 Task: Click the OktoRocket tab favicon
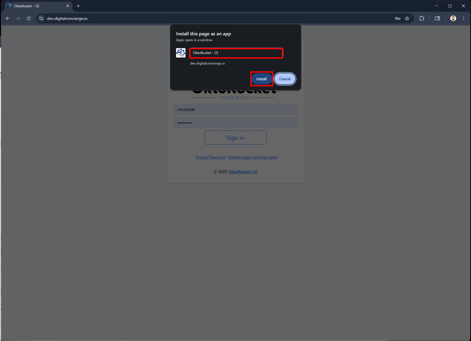coord(10,6)
